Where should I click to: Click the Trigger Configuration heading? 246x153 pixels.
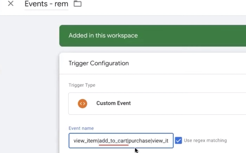click(x=99, y=63)
